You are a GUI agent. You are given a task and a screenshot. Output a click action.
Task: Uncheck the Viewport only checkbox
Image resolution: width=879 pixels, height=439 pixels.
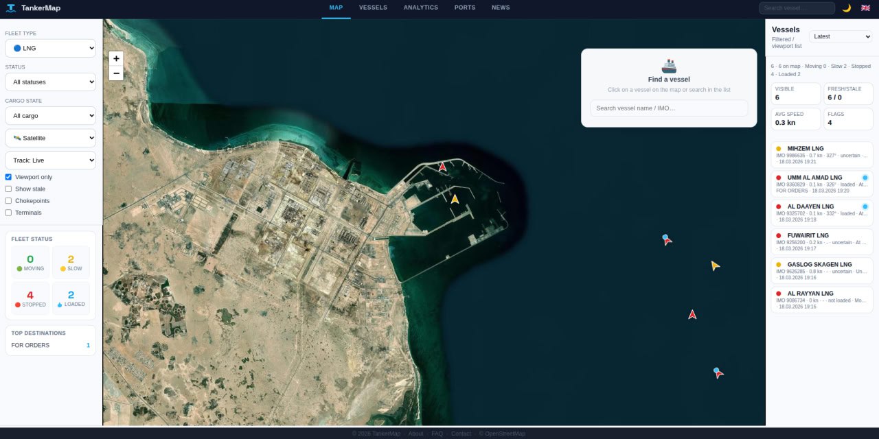tap(8, 177)
